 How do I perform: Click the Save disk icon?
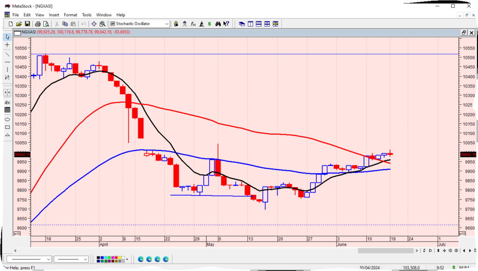click(x=28, y=24)
